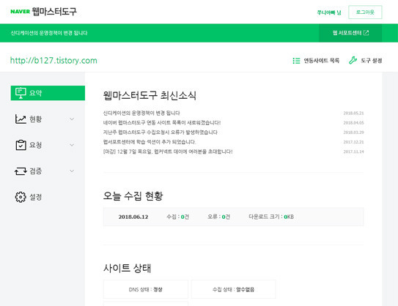This screenshot has width=398, height=306.
Task: Click the banner notice 신디케이션의 운영정책이 변경 됩니다
Action: (49, 33)
